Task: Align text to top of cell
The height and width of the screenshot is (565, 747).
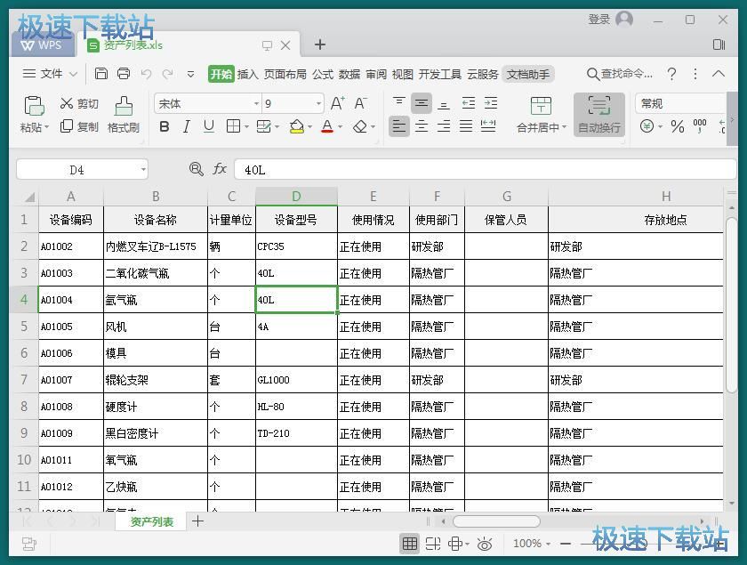Action: pos(398,103)
